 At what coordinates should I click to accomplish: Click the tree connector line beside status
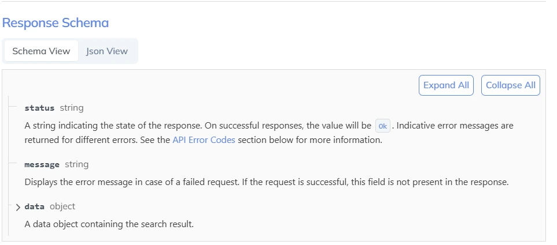13,108
